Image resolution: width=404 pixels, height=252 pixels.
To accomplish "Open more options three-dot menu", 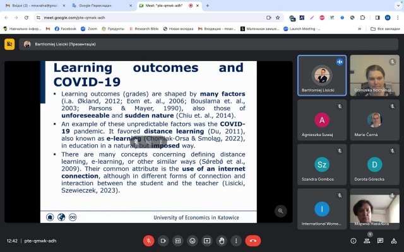I will 236,241.
